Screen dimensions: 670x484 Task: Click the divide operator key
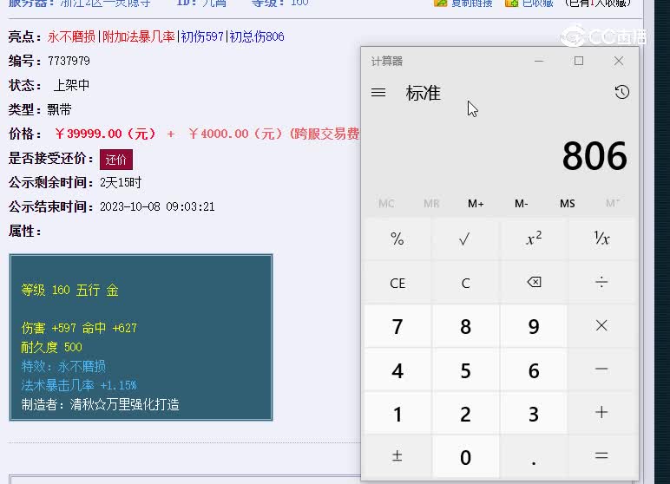(601, 283)
